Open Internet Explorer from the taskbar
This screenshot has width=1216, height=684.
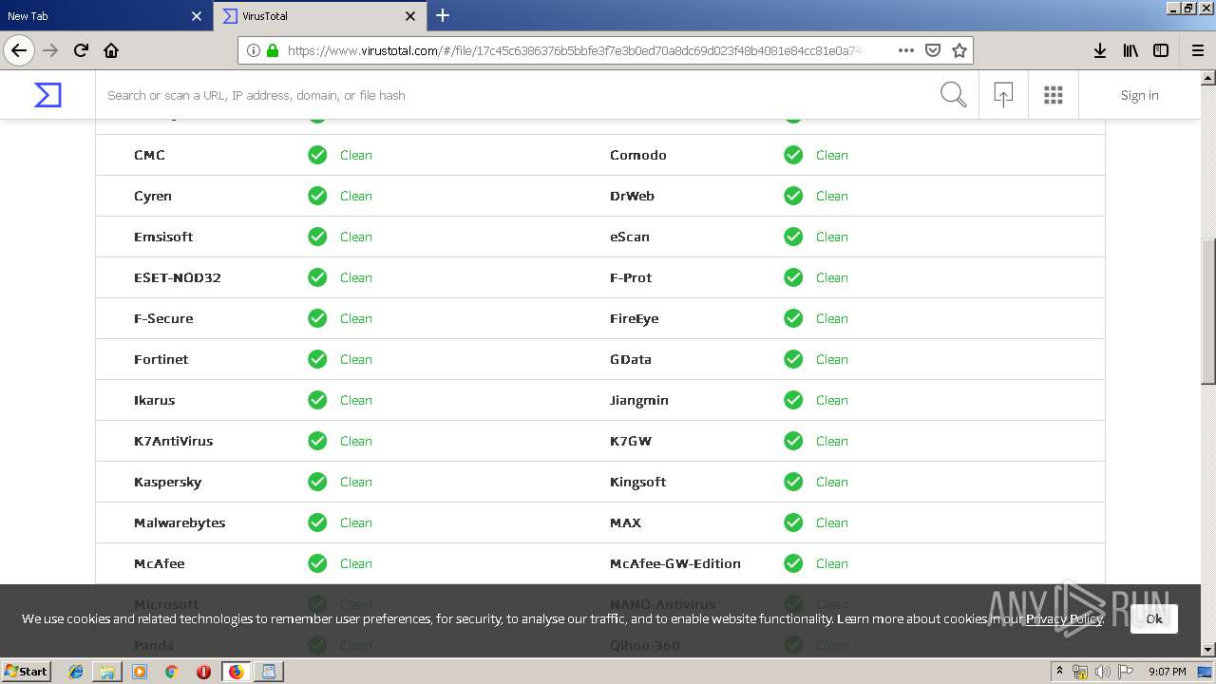coord(76,672)
